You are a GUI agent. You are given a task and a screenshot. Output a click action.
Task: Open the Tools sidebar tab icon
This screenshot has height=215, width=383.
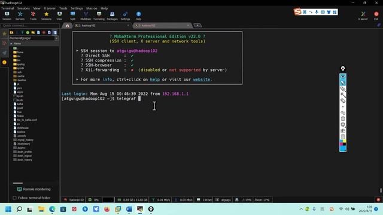coord(4,43)
